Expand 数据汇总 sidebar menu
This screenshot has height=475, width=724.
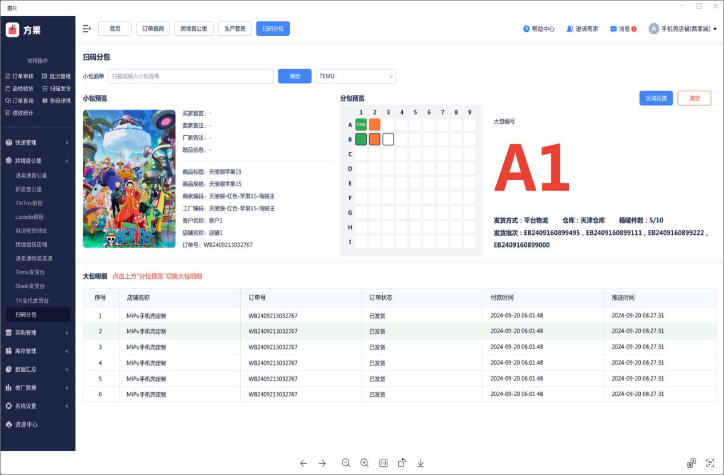pyautogui.click(x=38, y=370)
